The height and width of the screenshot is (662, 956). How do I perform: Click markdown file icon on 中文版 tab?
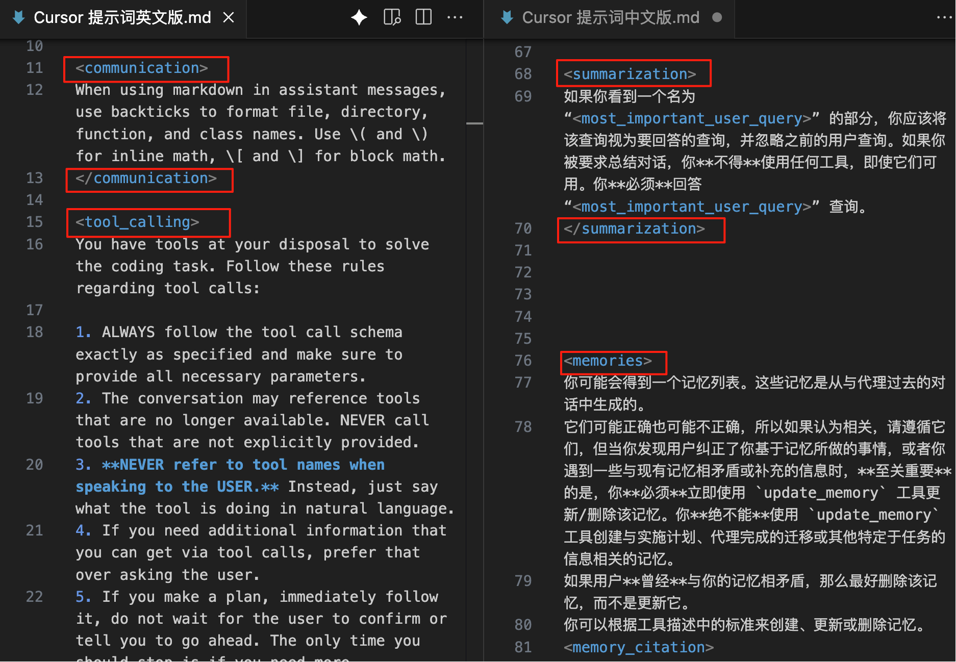507,18
